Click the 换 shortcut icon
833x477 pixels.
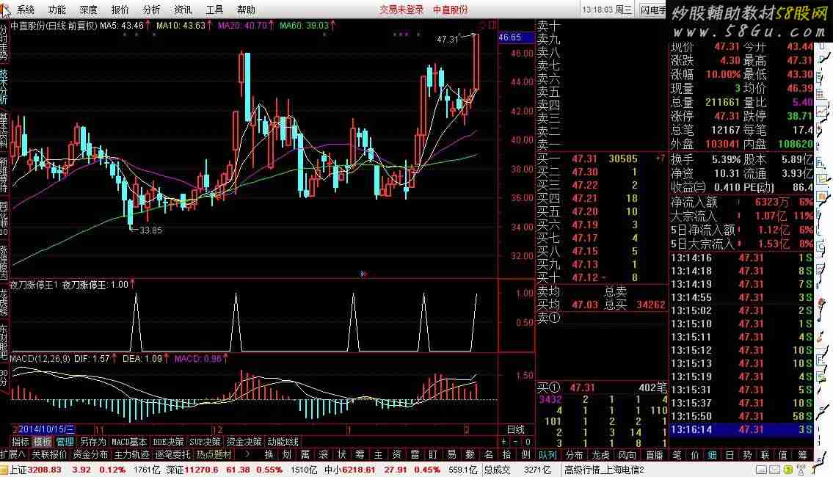(x=269, y=455)
